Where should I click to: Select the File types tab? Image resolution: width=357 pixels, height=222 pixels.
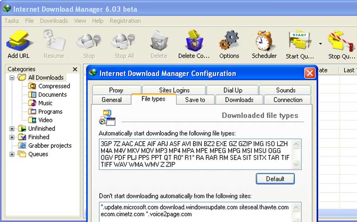coord(153,99)
